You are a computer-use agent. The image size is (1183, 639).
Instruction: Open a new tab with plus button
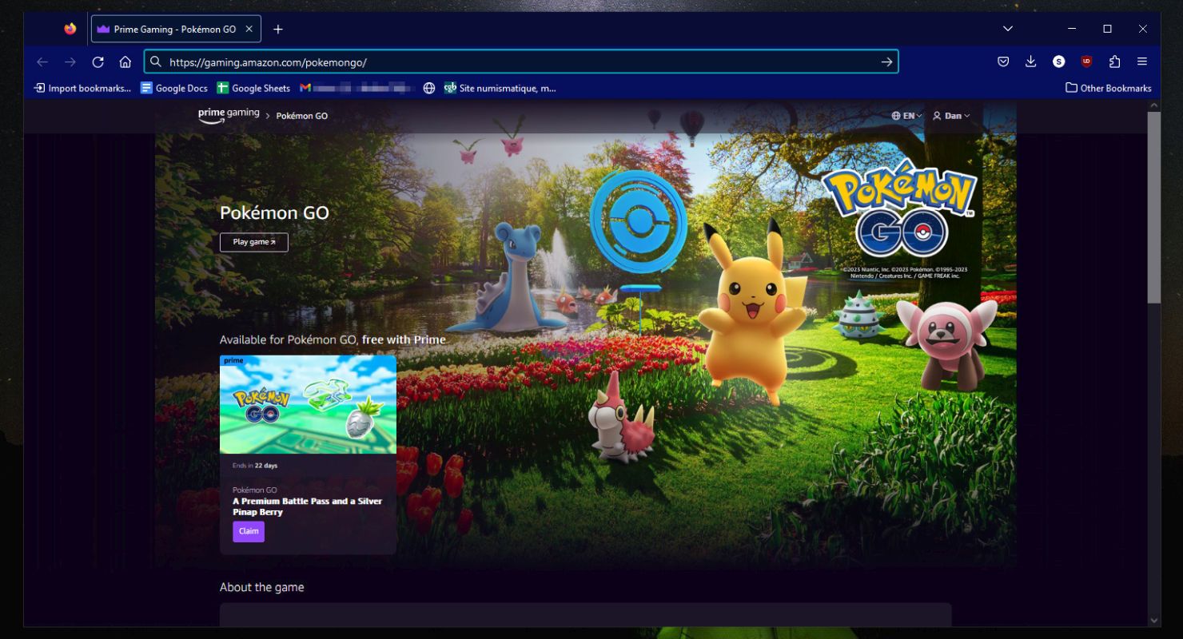click(278, 29)
